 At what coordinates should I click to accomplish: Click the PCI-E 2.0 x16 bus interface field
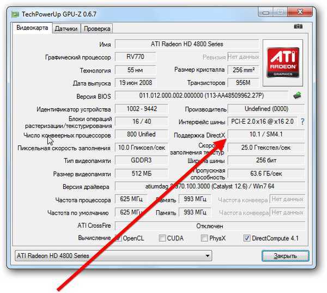click(262, 121)
